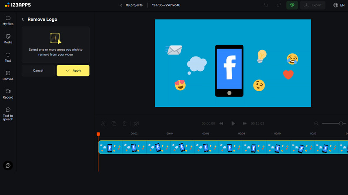Click the laughing crying emoji in preview
This screenshot has height=195, width=348.
point(292,59)
